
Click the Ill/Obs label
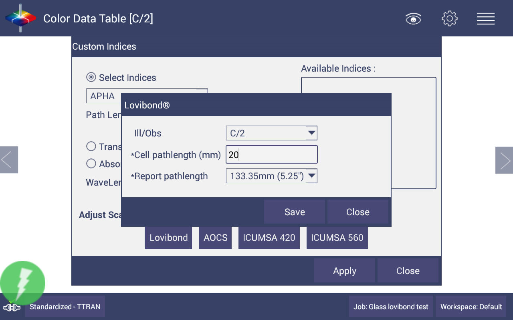point(148,133)
